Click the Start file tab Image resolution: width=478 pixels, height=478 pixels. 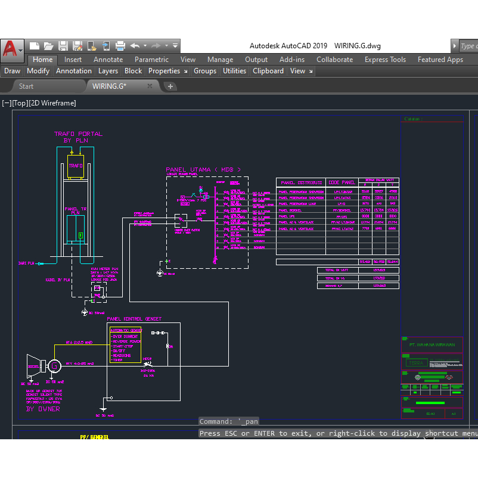(26, 86)
